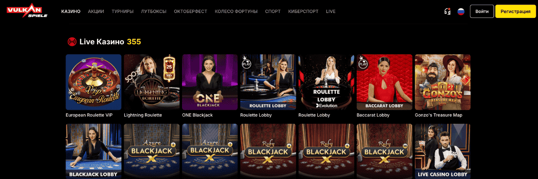This screenshot has width=538, height=179.
Task: Click the Войти login button
Action: [482, 11]
